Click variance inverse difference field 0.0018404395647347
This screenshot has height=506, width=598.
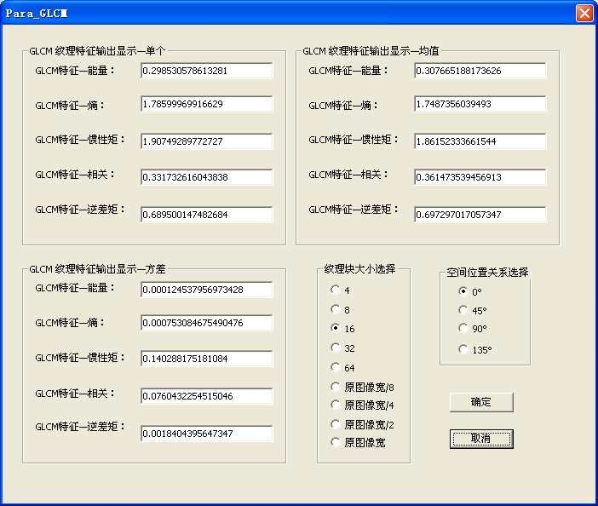click(x=207, y=434)
